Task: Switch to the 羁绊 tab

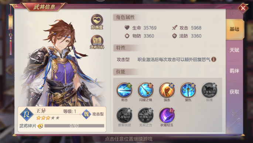Action: tap(235, 71)
